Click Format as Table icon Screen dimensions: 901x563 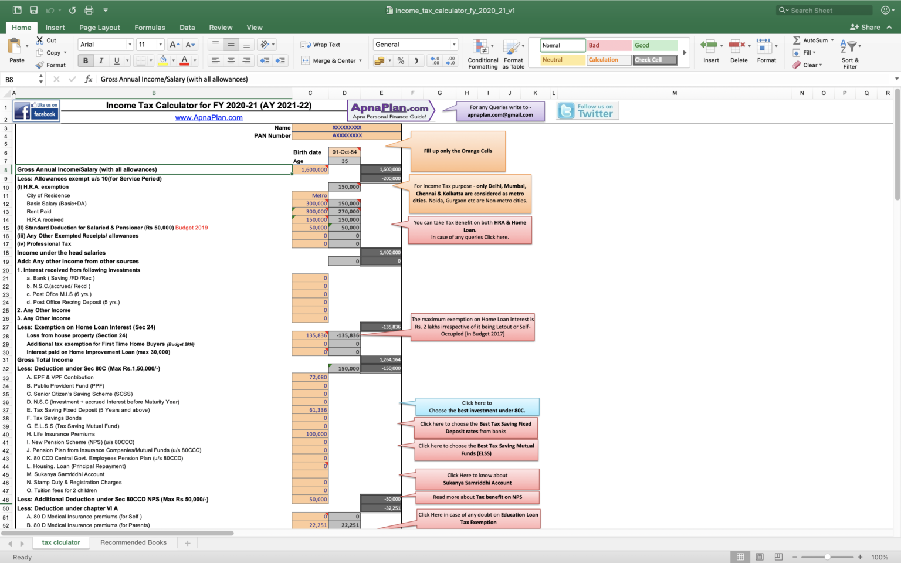coord(513,54)
